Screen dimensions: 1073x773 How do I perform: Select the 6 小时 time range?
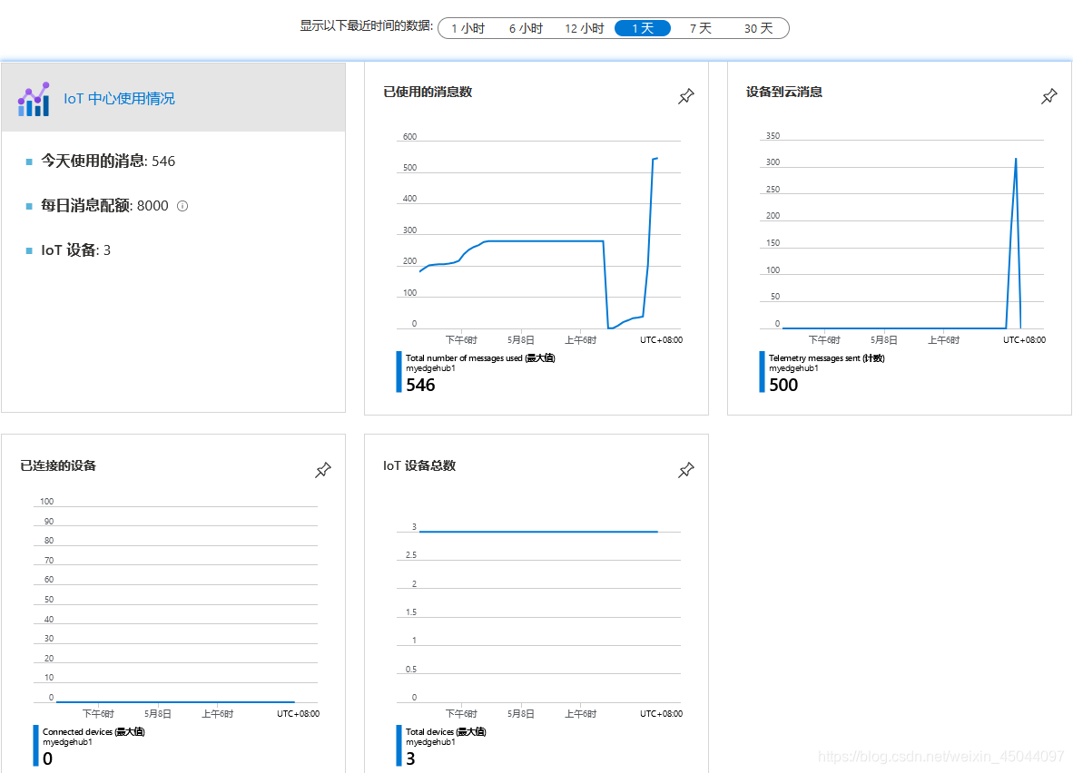(526, 28)
